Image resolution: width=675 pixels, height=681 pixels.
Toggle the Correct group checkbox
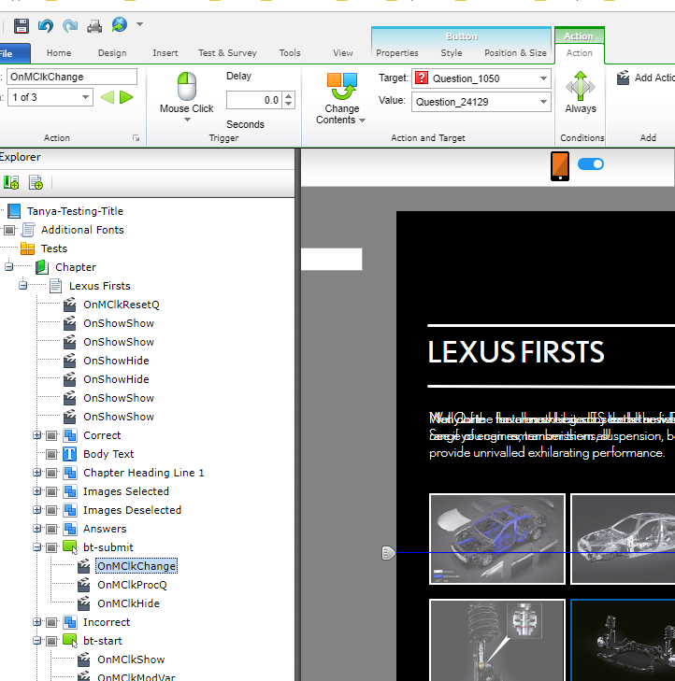tap(51, 435)
